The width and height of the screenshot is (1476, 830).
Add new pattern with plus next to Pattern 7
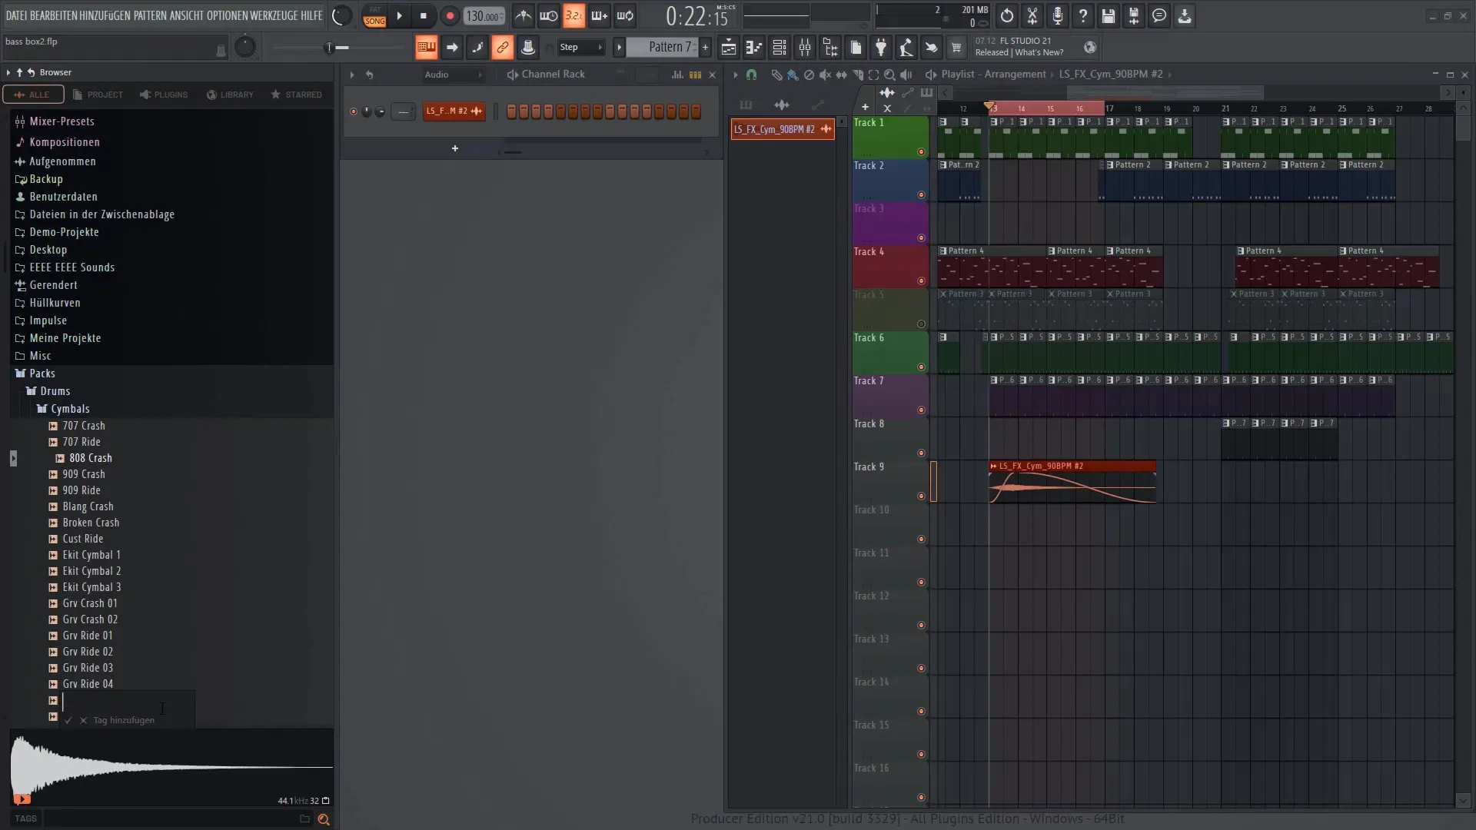[x=705, y=48]
